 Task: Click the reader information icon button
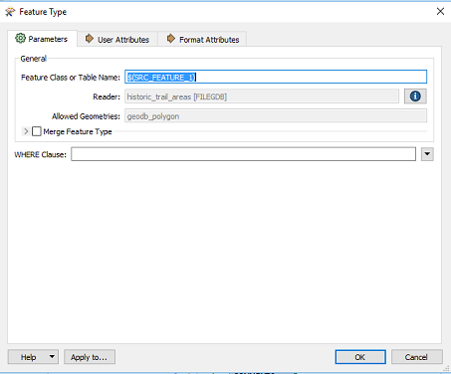415,96
